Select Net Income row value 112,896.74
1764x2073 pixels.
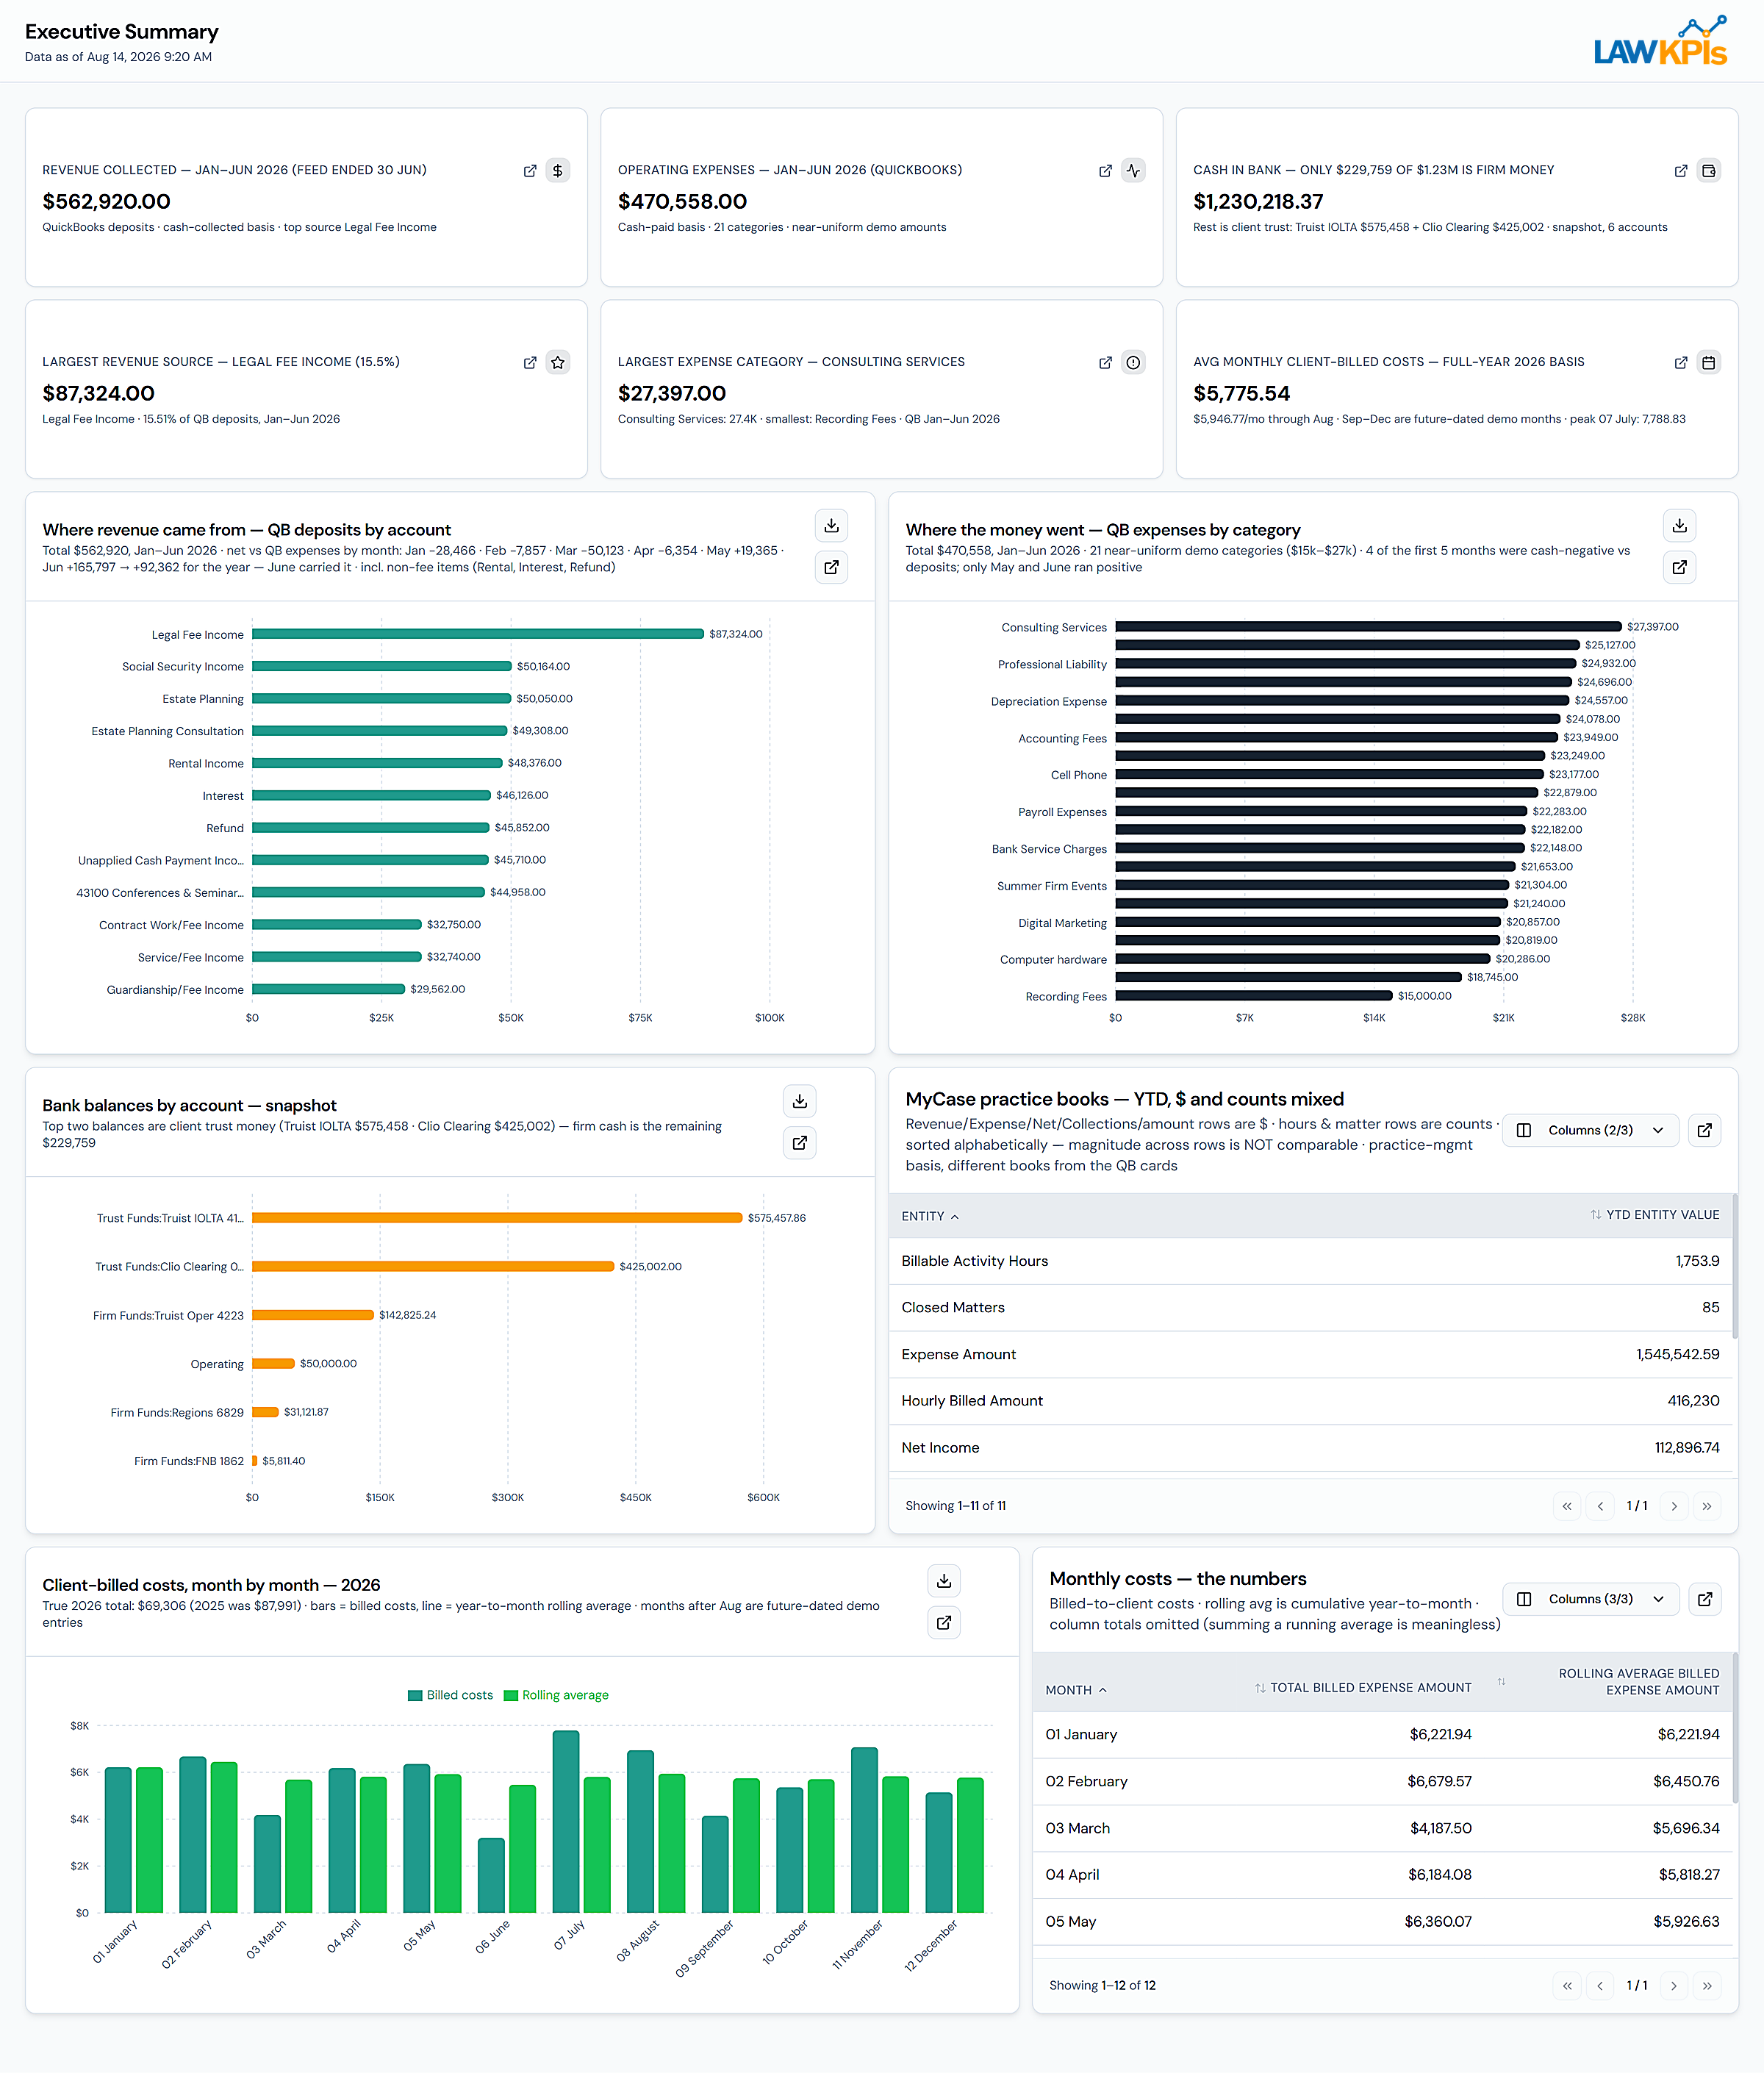click(1687, 1448)
